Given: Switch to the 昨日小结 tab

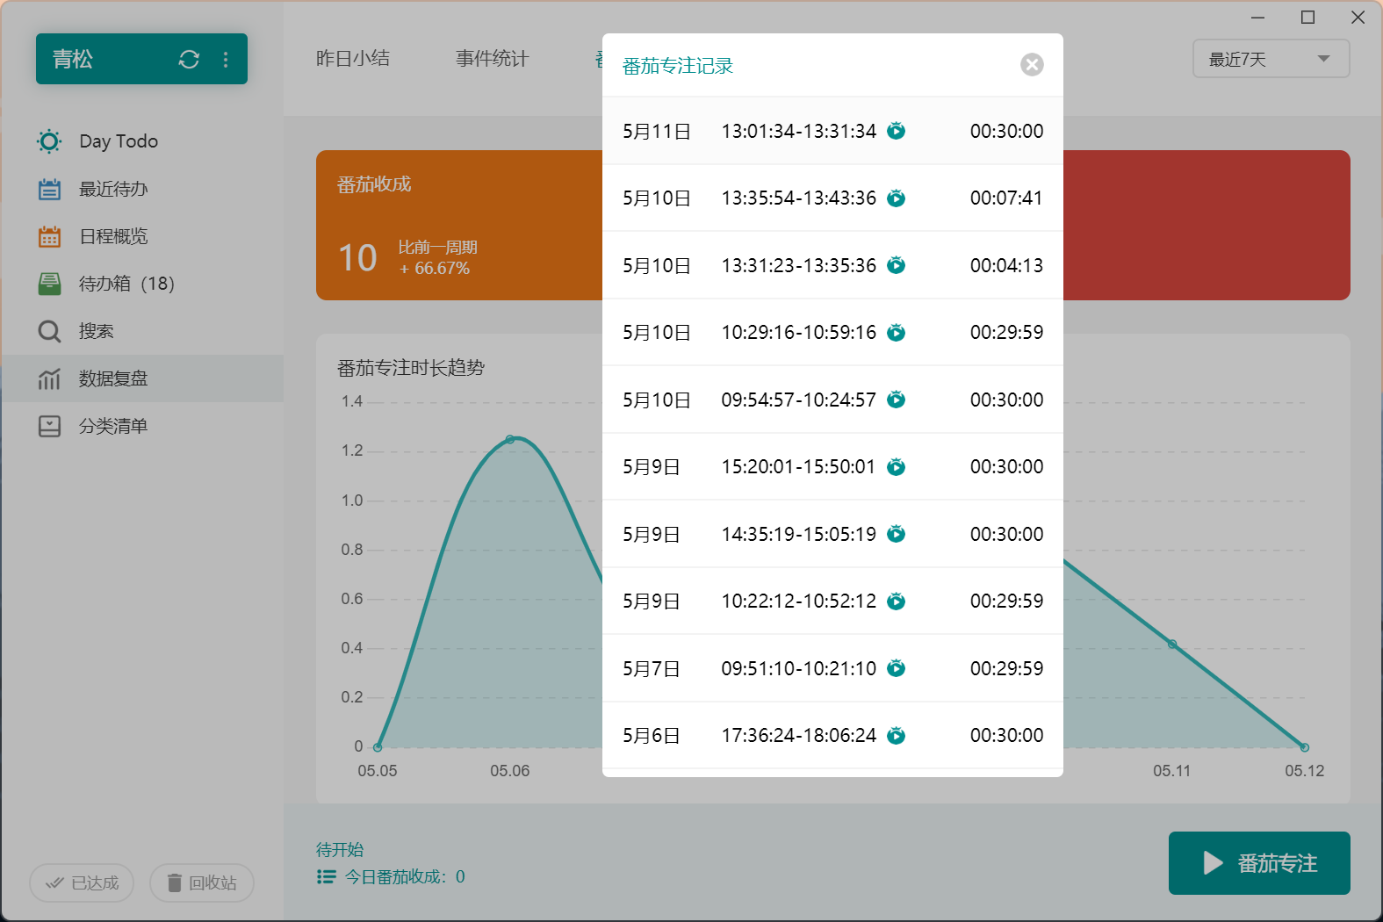Looking at the screenshot, I should point(353,59).
